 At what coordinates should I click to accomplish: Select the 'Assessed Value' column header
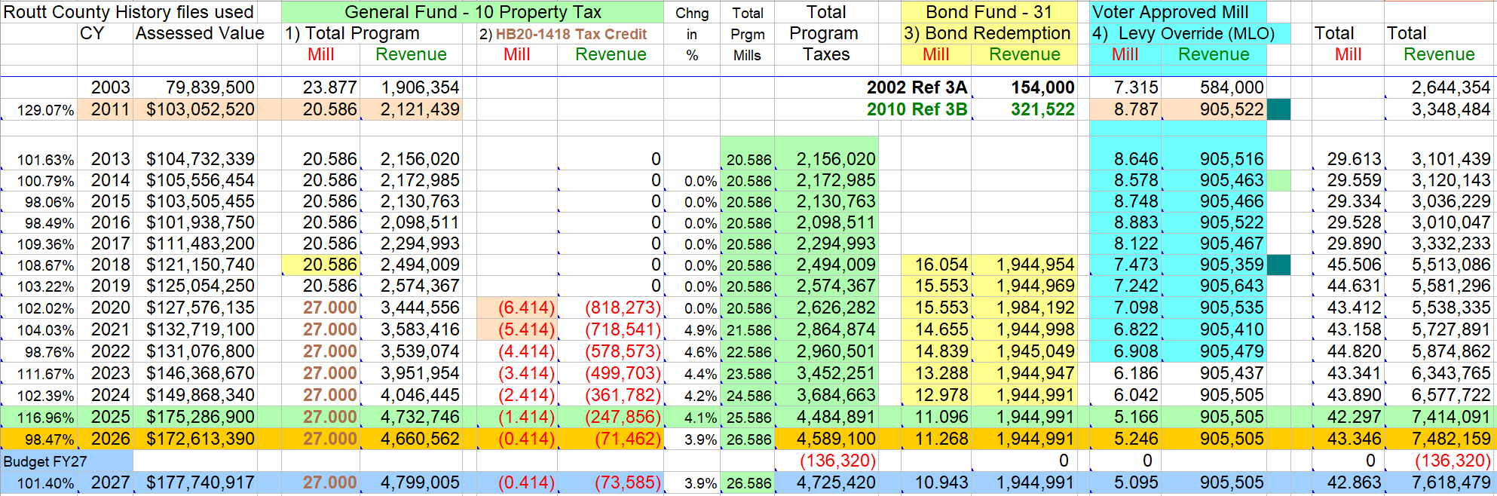pos(200,33)
